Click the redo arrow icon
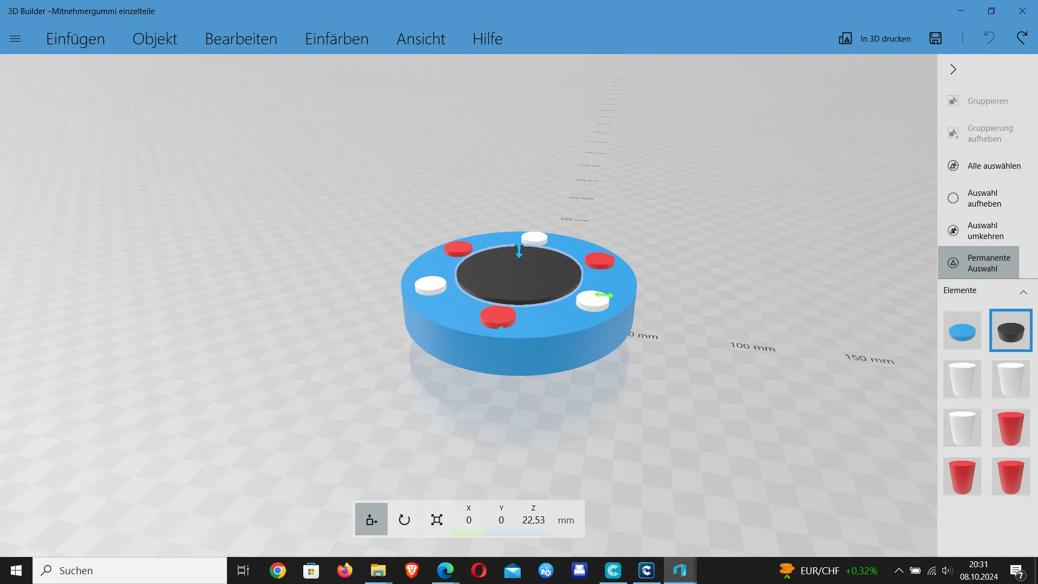The image size is (1038, 584). [1021, 38]
